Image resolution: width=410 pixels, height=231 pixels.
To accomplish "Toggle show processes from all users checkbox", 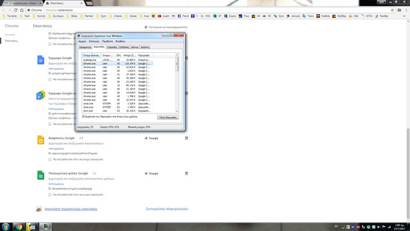I will (x=83, y=117).
